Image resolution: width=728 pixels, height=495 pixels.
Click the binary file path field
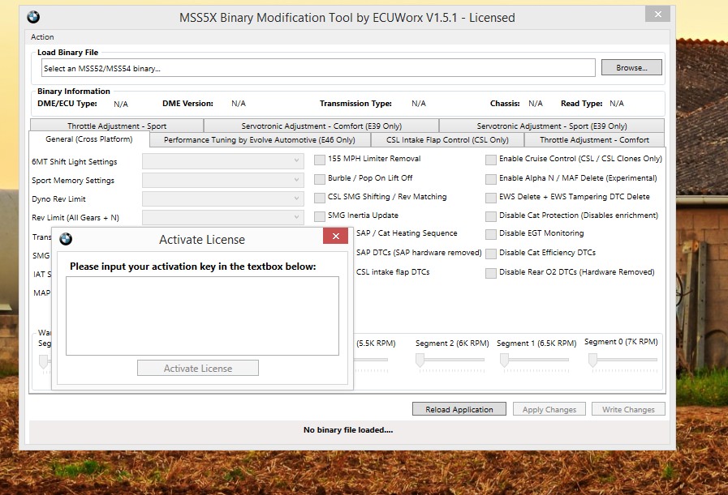318,68
